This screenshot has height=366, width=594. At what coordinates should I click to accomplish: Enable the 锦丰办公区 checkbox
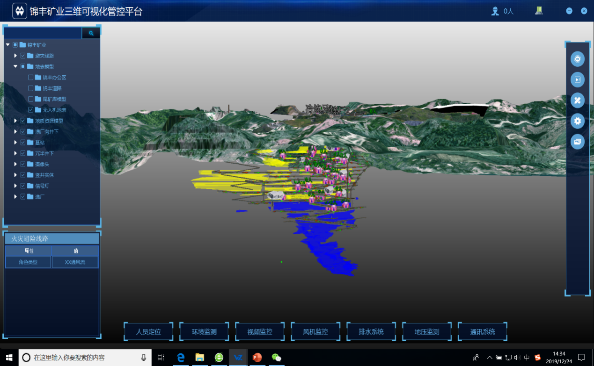[31, 78]
